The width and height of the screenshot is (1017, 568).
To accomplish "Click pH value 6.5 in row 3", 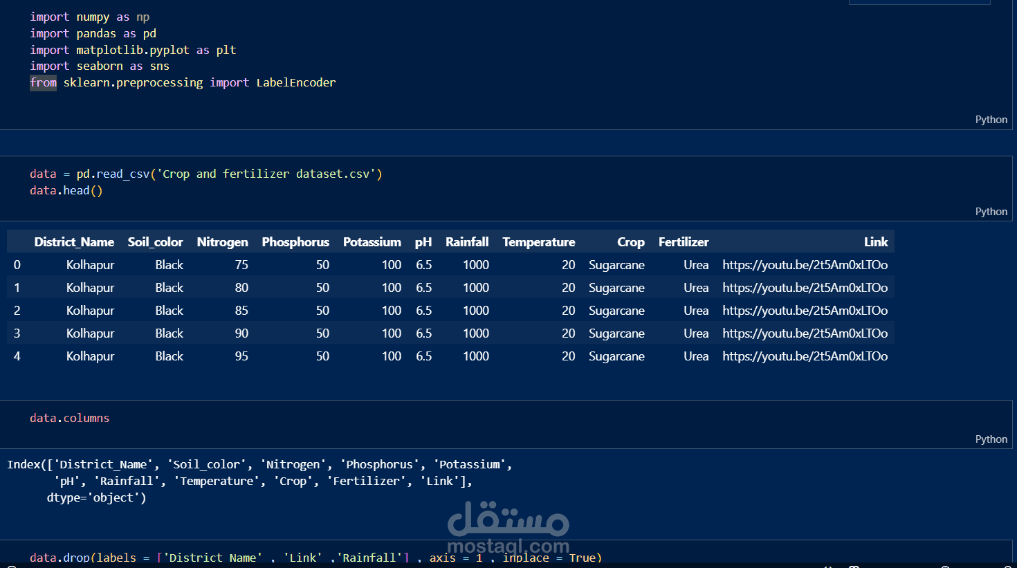I will click(424, 333).
